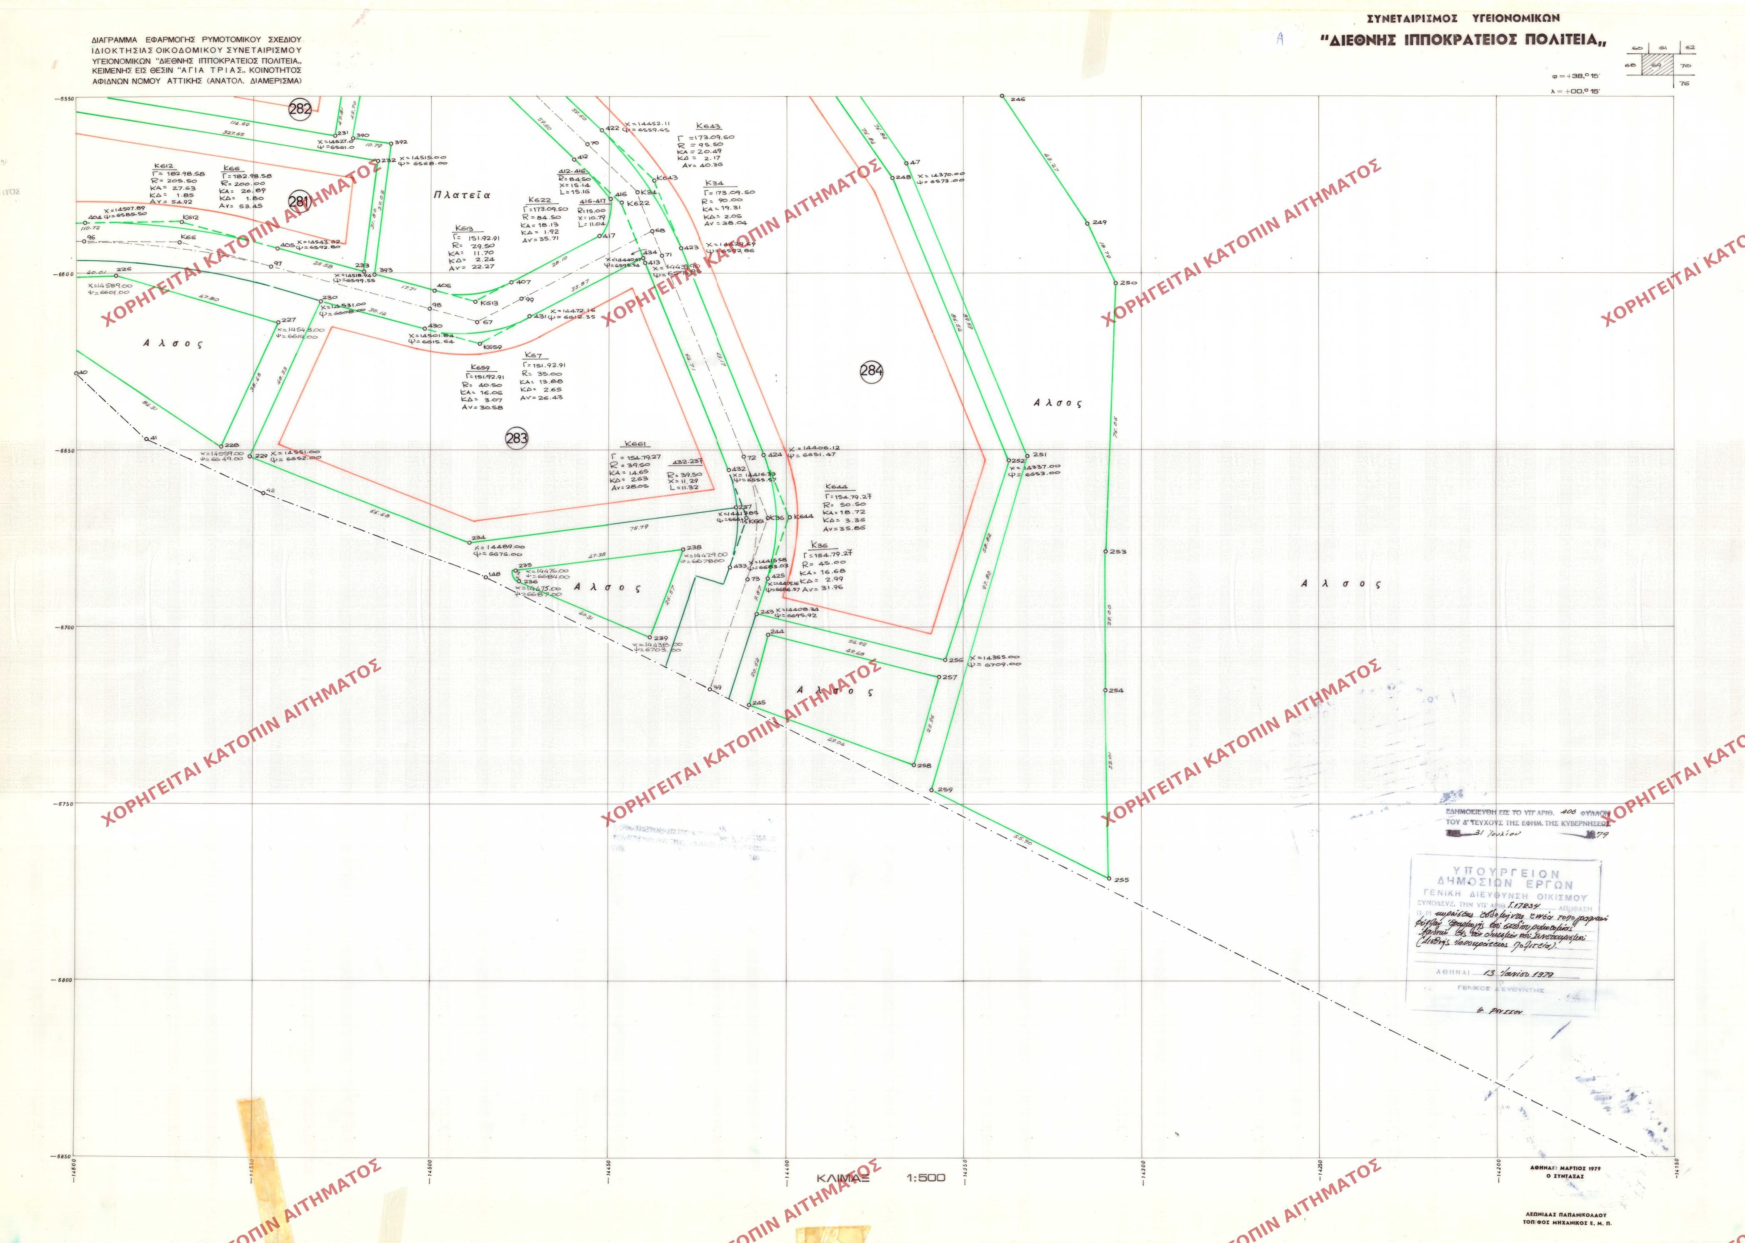The image size is (1745, 1243).
Task: Click survey point label 392
Action: tap(400, 142)
